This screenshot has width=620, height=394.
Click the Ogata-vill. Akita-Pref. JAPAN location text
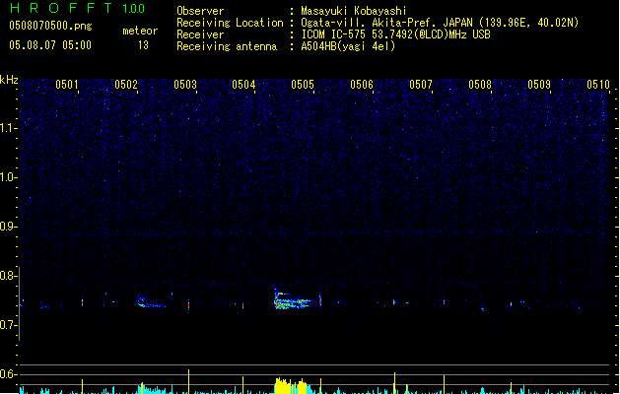coord(440,23)
